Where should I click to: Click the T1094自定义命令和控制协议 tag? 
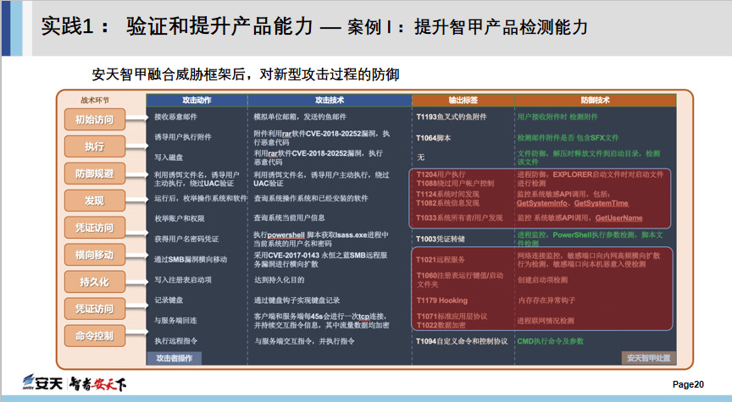(462, 341)
